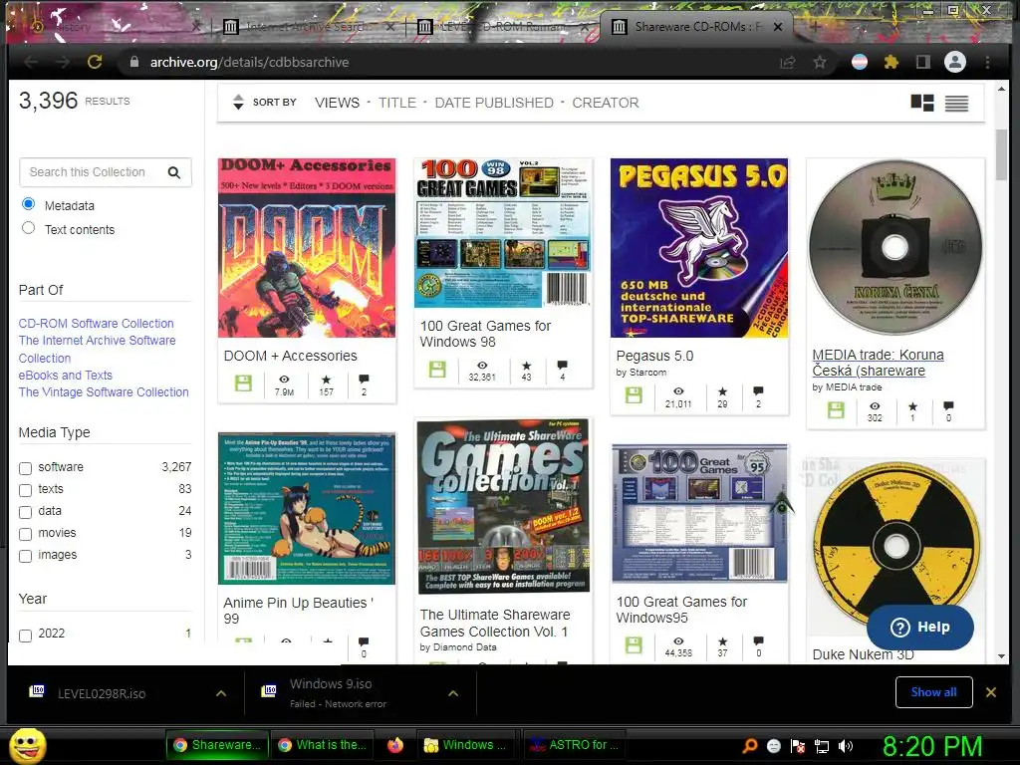
Task: Click the search magnifier in system tray
Action: click(x=750, y=746)
